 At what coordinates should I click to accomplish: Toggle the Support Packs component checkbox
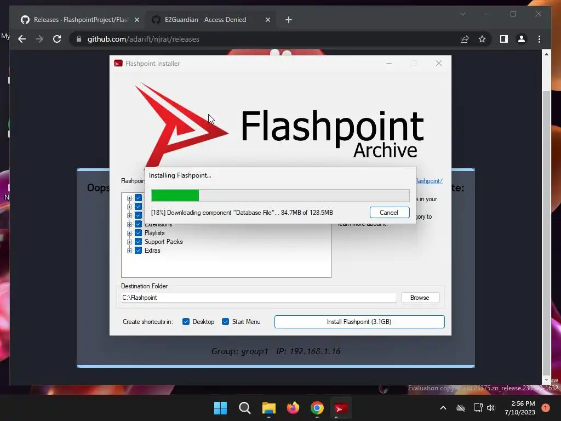pos(139,242)
